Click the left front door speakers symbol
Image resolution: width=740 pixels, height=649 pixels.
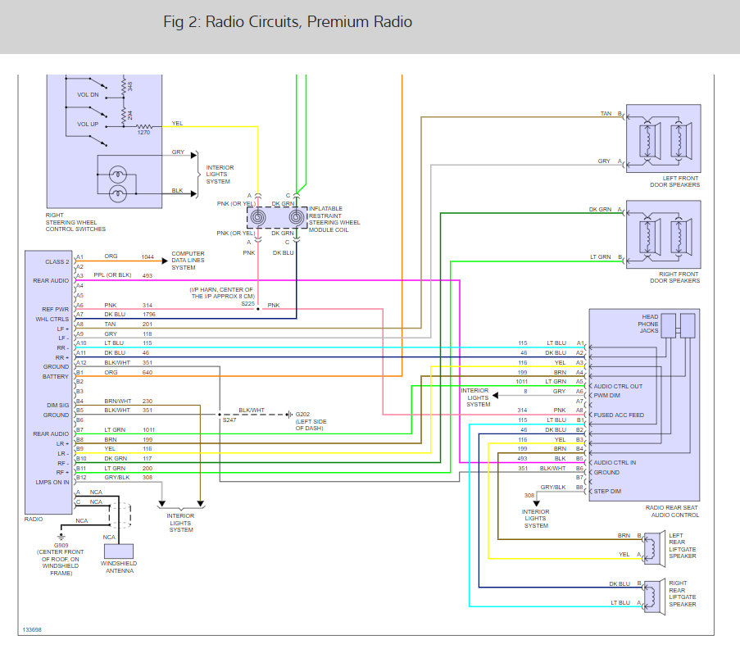click(663, 138)
